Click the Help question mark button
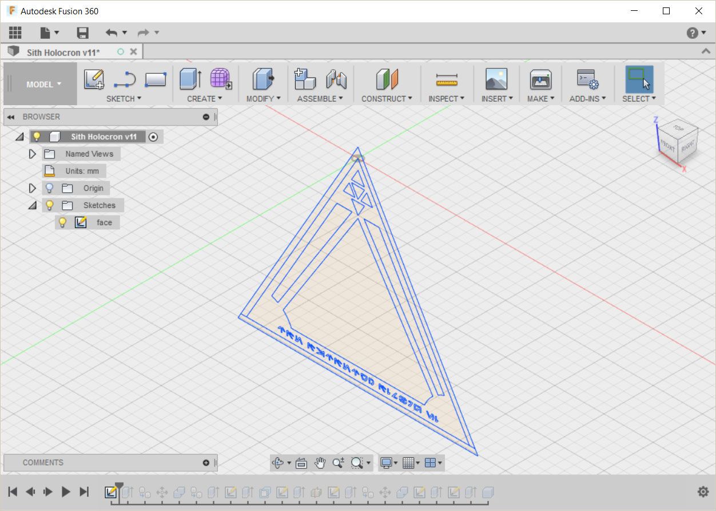 coord(694,33)
